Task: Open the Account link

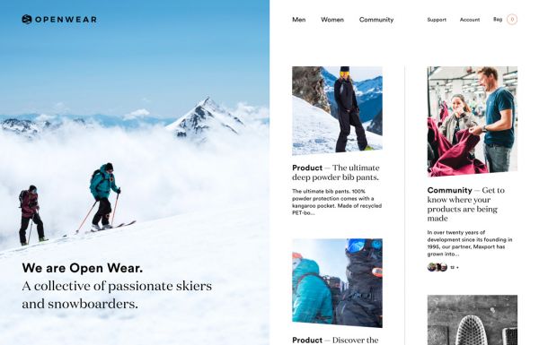Action: point(470,20)
